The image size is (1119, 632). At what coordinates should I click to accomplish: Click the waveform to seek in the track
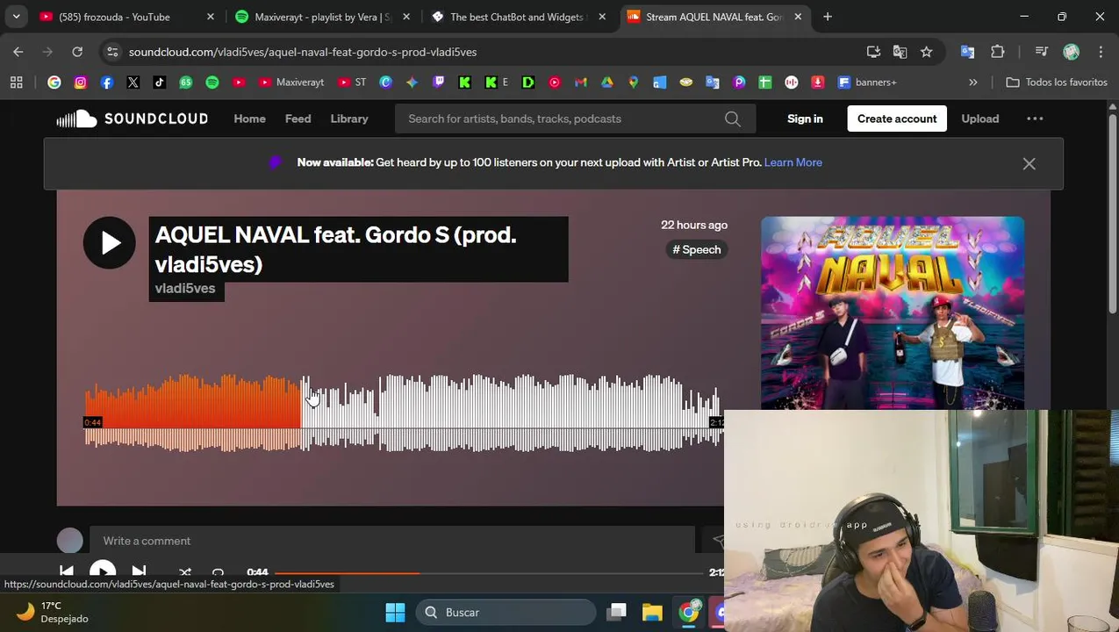click(x=402, y=413)
